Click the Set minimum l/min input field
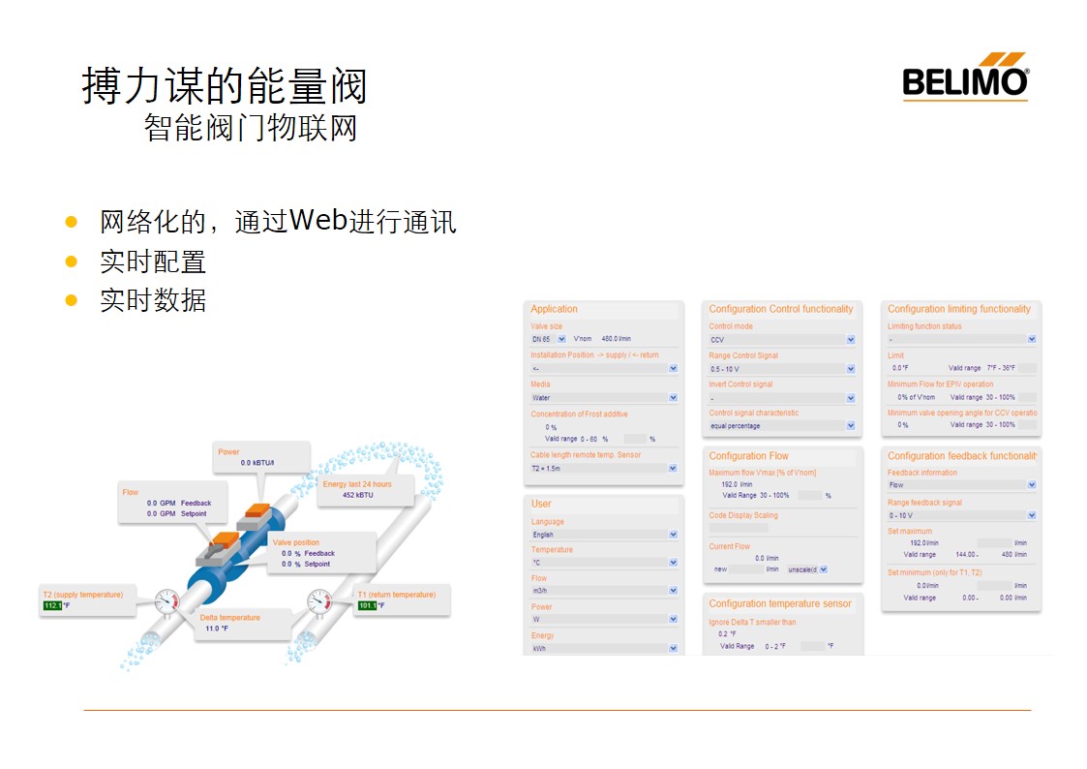 pos(995,585)
